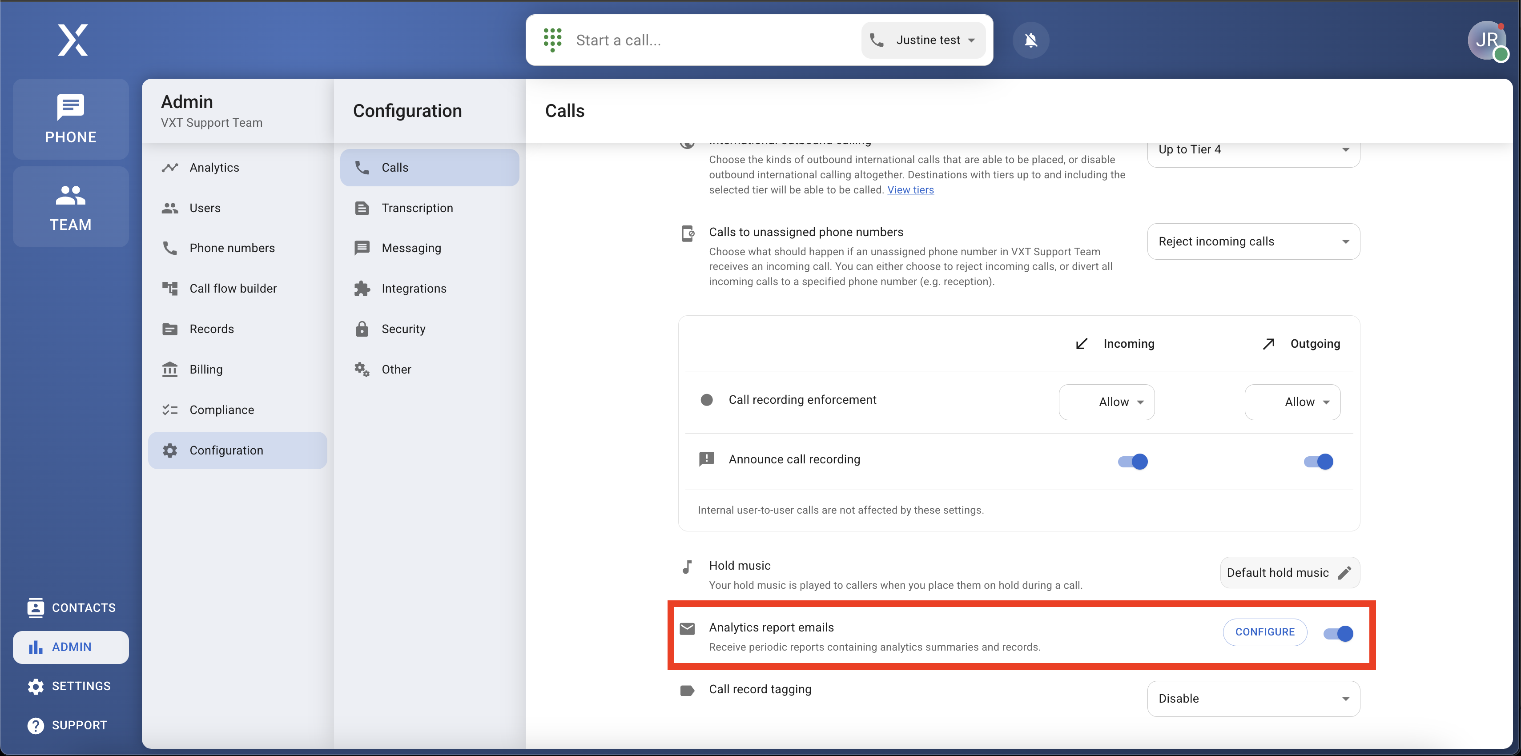Viewport: 1521px width, 756px height.
Task: Click the VXT X logo
Action: pos(72,40)
